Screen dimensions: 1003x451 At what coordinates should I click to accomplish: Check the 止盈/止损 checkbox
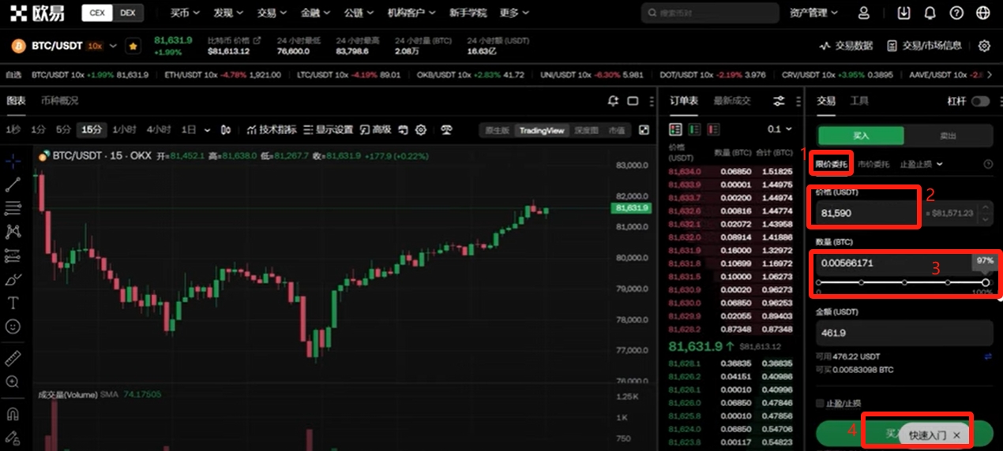click(x=820, y=404)
